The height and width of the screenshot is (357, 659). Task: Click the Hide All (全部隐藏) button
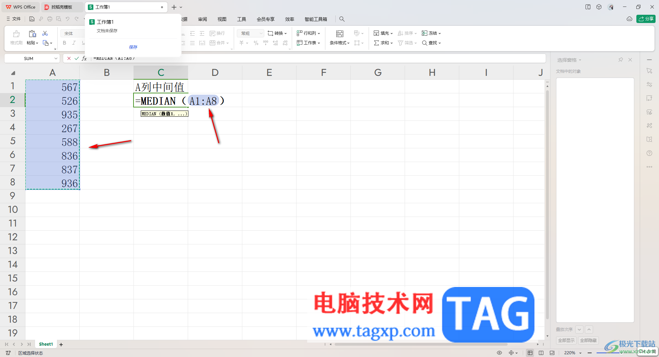pos(588,340)
